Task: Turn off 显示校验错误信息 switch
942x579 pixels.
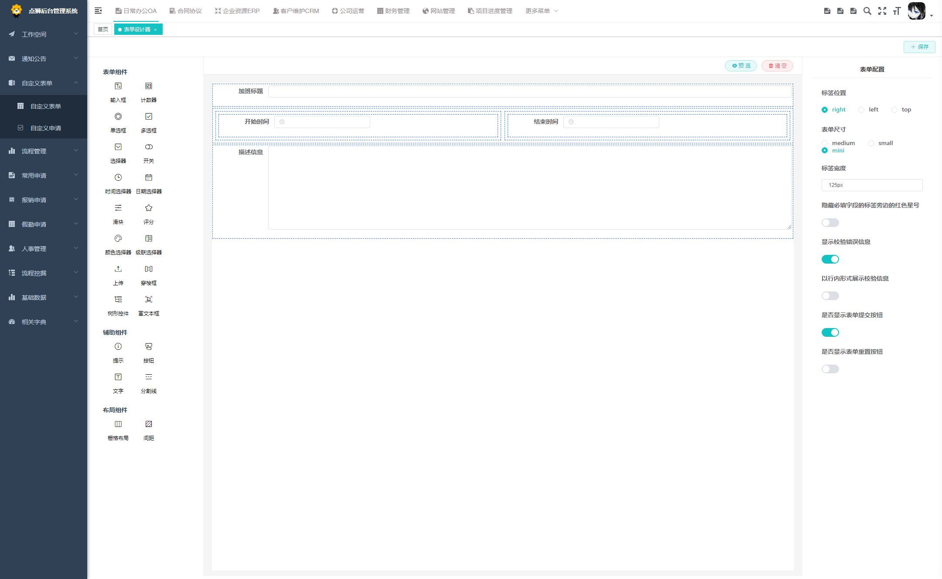Action: pos(830,259)
